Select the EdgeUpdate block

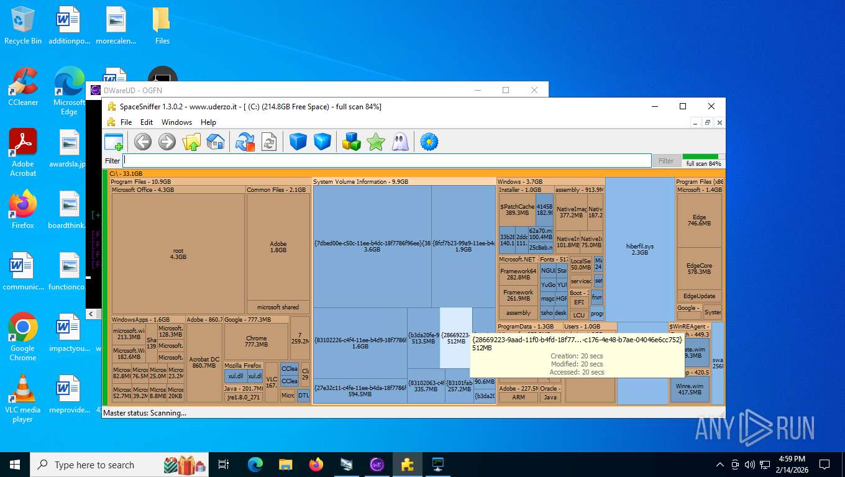tap(700, 296)
